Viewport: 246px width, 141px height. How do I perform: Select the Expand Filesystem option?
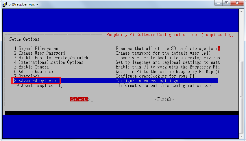coord(36,49)
